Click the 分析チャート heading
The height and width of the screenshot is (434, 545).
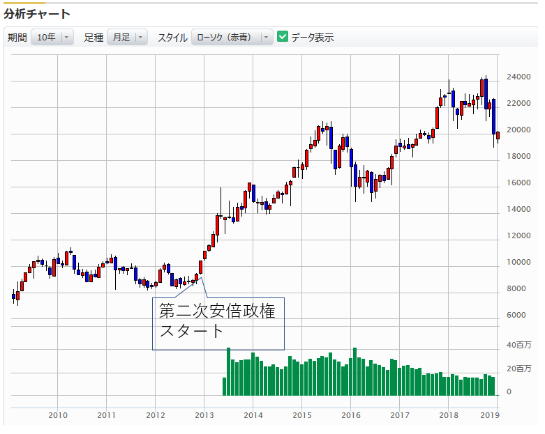(x=36, y=13)
